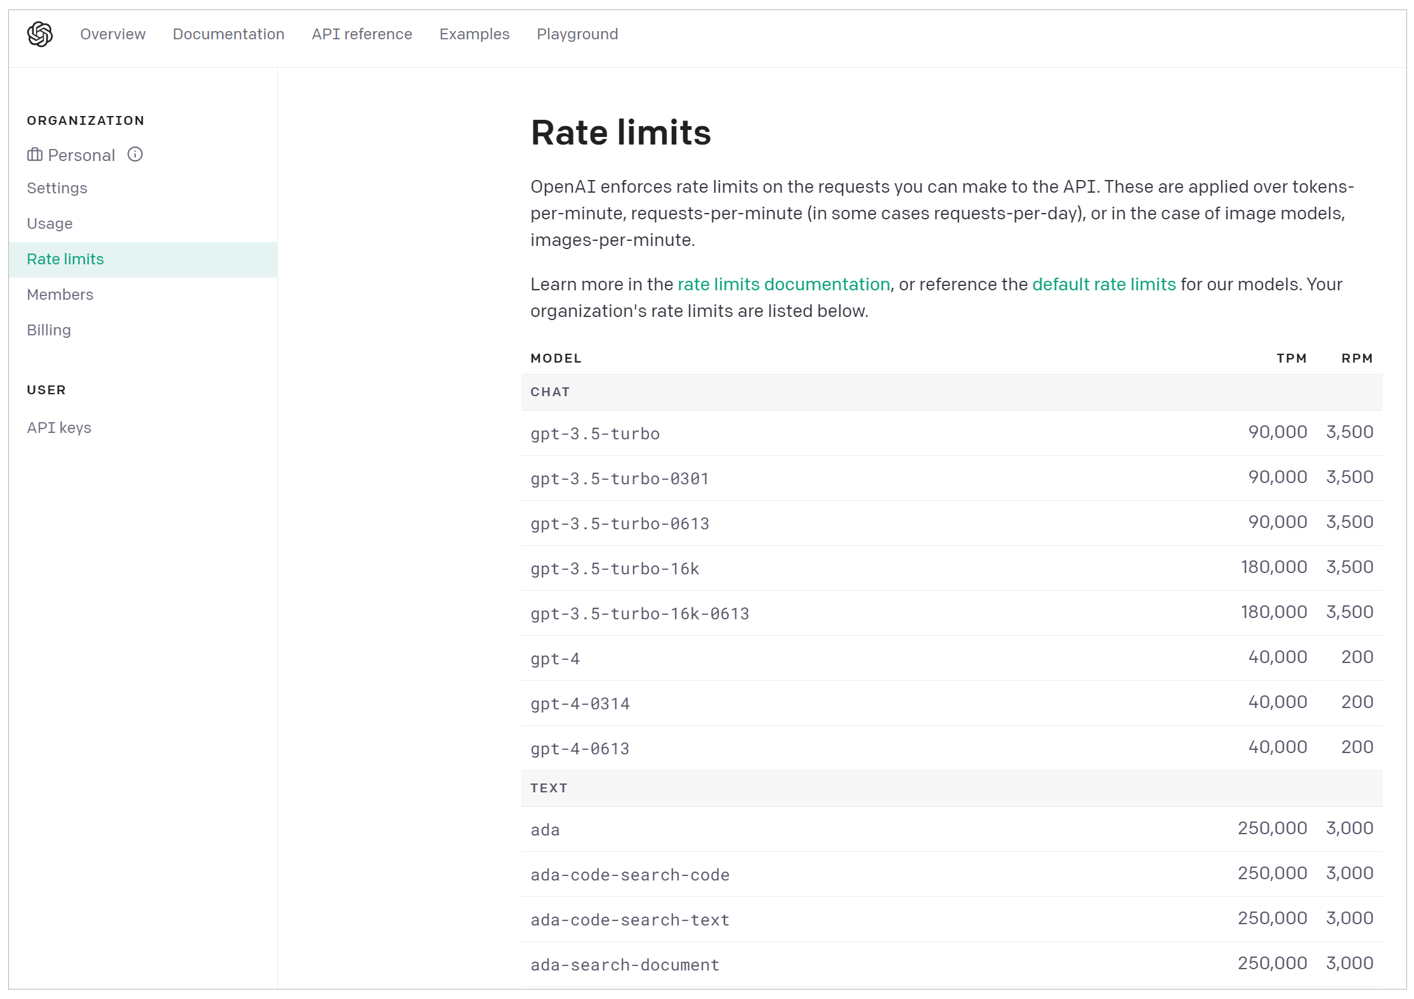Open the Examples nav item
Image resolution: width=1414 pixels, height=999 pixels.
(x=474, y=34)
